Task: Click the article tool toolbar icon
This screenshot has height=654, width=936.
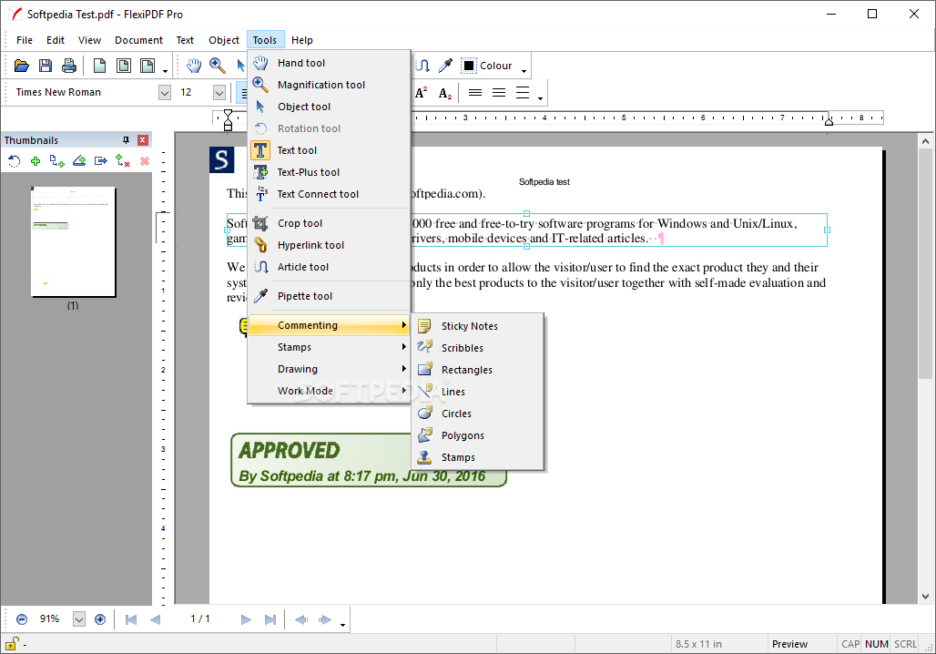Action: tap(422, 66)
